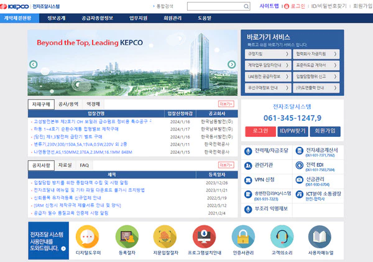This screenshot has height=262, width=373.
Task: Open 계약업무 담당자안내 shortcut
Action: pyautogui.click(x=268, y=65)
